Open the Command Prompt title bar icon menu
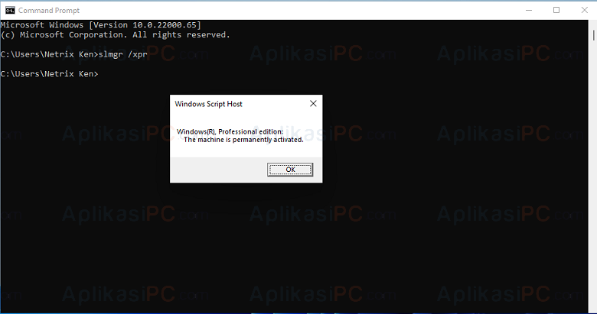Viewport: 597px width, 314px height. pos(10,10)
